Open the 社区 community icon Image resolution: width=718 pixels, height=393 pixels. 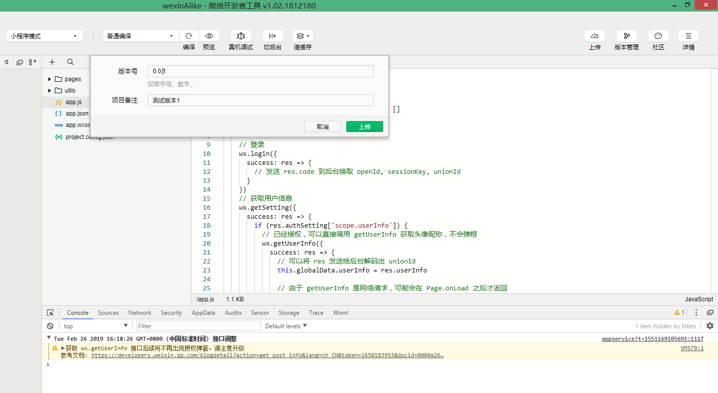coord(659,36)
